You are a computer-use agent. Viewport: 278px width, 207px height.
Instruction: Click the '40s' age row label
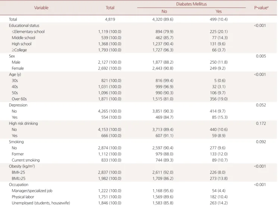click(15, 87)
